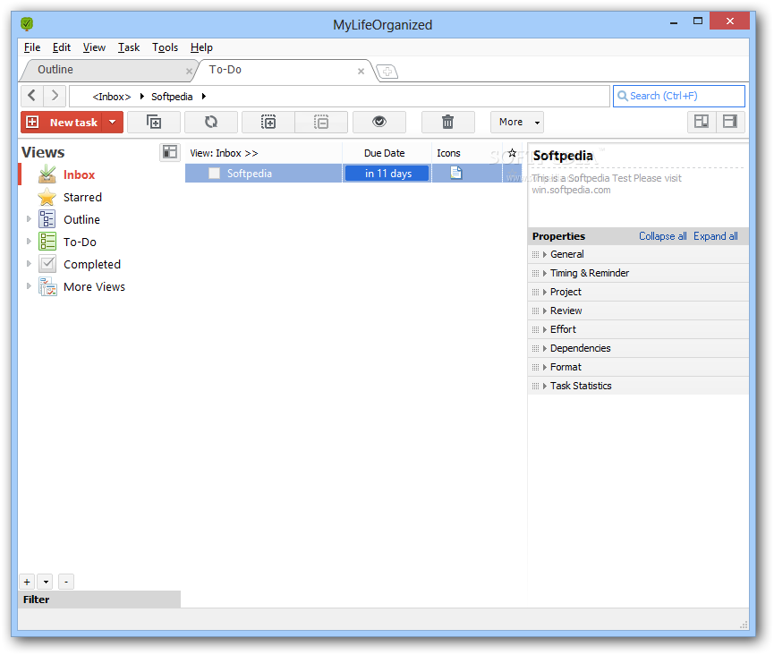Click the New task button
Viewport: 774px width, 655px height.
[62, 122]
